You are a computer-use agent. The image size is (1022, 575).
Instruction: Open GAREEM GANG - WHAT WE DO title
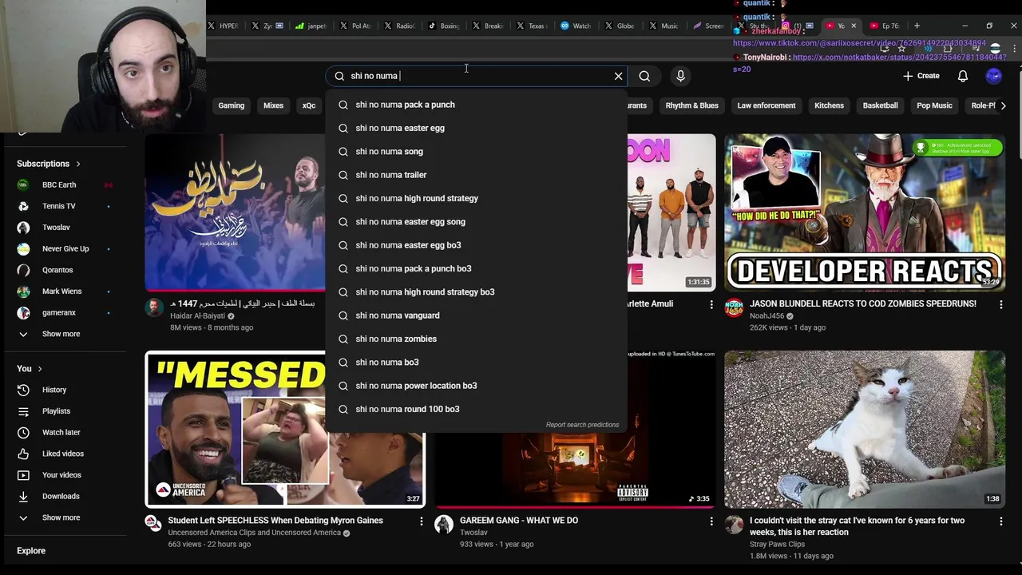pos(519,521)
